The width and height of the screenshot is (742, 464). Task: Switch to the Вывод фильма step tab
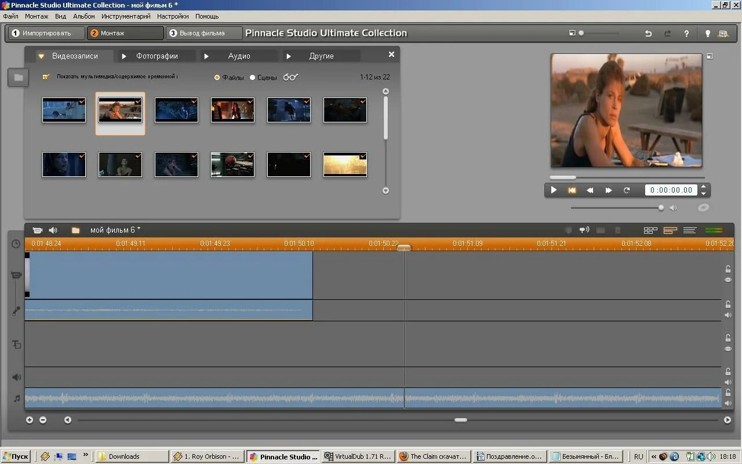(x=204, y=33)
